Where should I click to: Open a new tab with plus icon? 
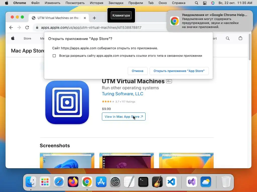[x=94, y=18]
